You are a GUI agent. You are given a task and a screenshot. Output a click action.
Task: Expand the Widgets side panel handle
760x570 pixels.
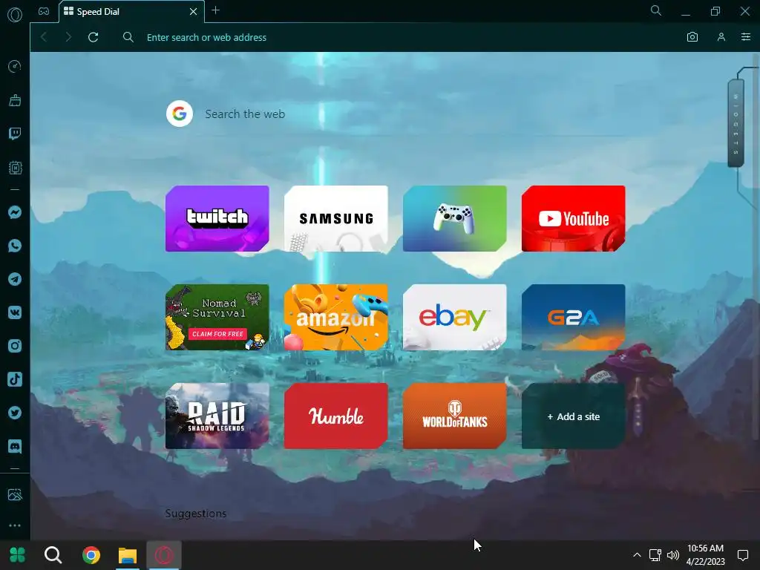coord(736,124)
